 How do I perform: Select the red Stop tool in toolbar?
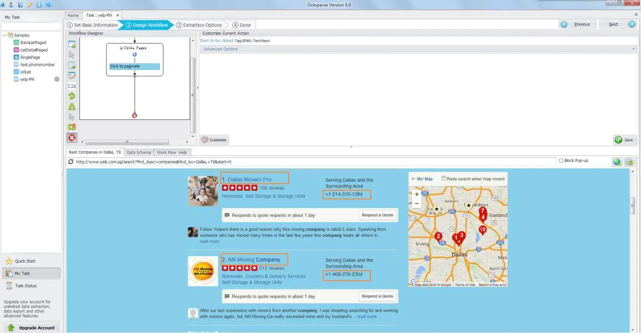pos(72,138)
